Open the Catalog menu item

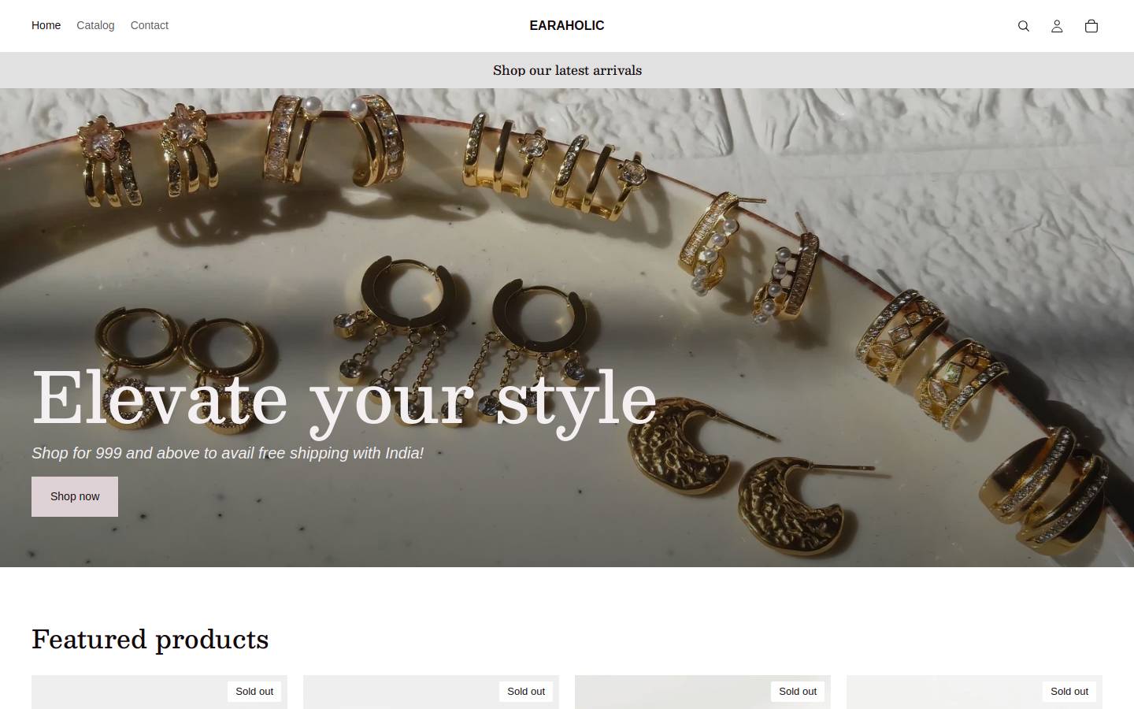(x=95, y=25)
